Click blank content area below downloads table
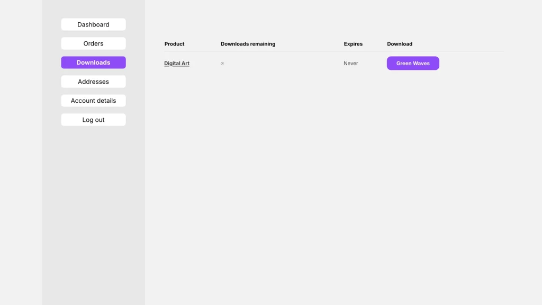 point(333,185)
